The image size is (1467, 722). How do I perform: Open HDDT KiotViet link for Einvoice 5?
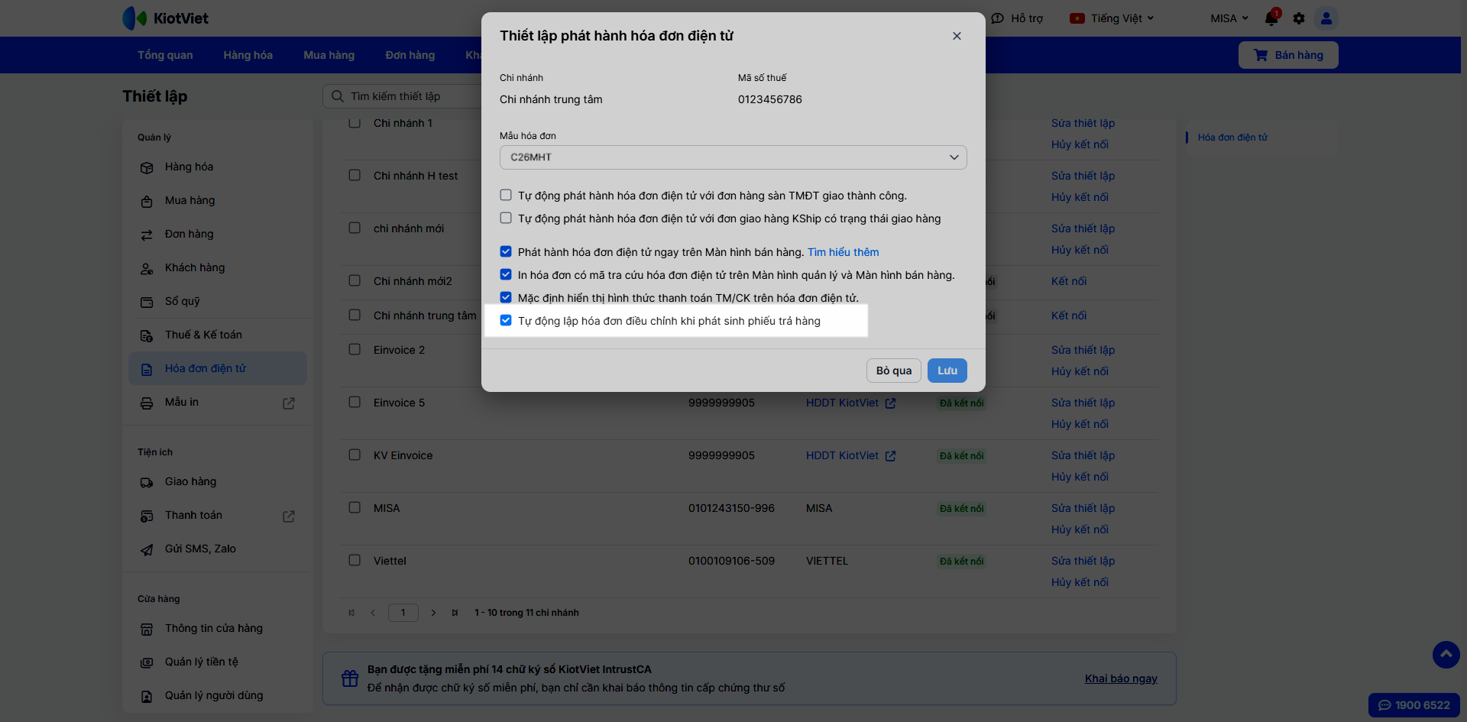tap(850, 403)
